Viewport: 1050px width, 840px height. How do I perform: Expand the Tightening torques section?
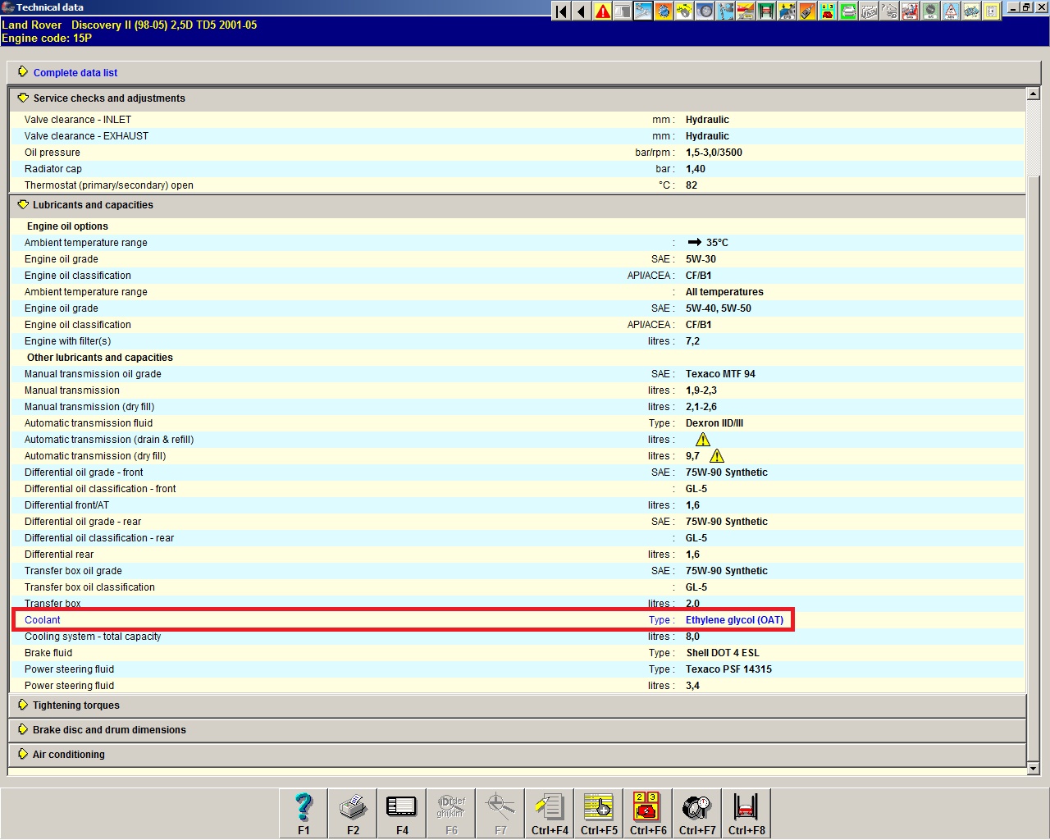pyautogui.click(x=75, y=705)
